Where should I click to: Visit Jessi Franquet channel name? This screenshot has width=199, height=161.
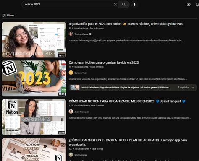tap(81, 112)
